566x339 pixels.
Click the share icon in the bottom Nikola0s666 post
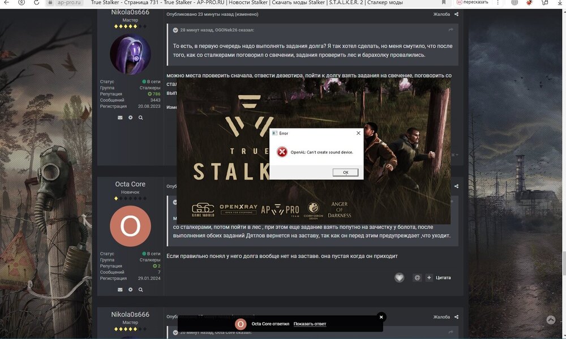(456, 316)
